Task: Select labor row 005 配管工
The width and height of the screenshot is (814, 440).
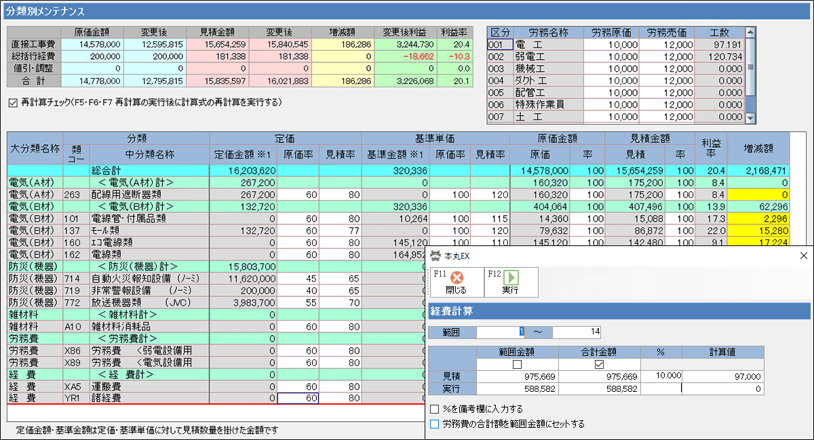Action: coord(615,93)
